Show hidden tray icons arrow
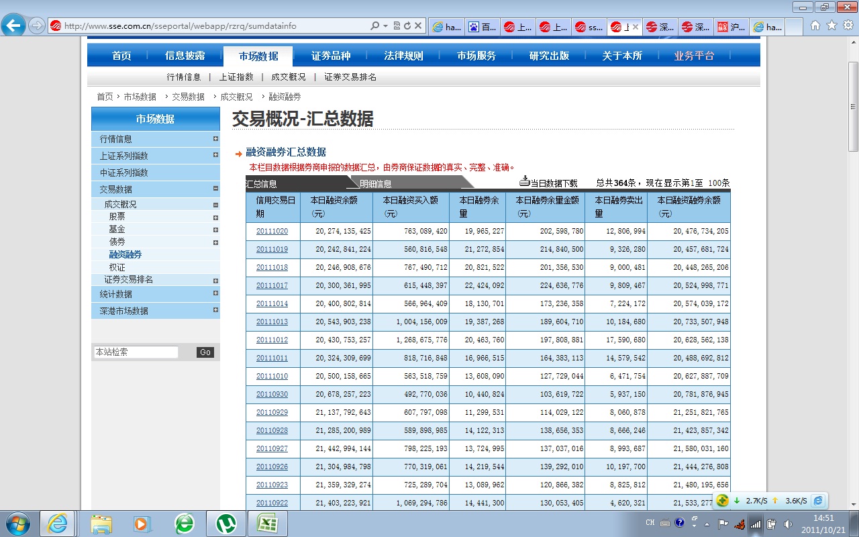This screenshot has width=859, height=537. [706, 524]
